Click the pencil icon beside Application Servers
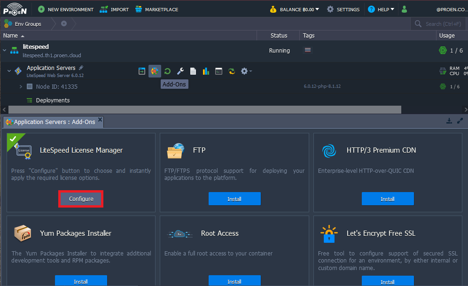468x286 pixels. tap(81, 68)
